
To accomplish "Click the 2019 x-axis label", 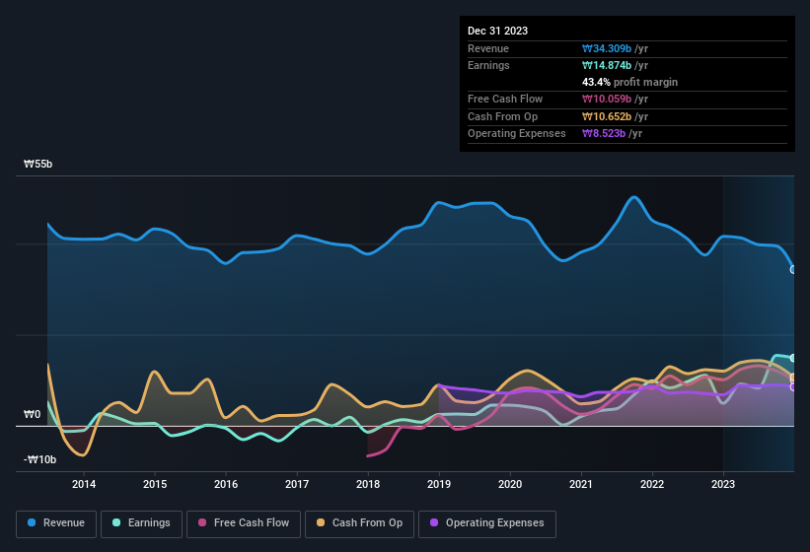I will 439,484.
